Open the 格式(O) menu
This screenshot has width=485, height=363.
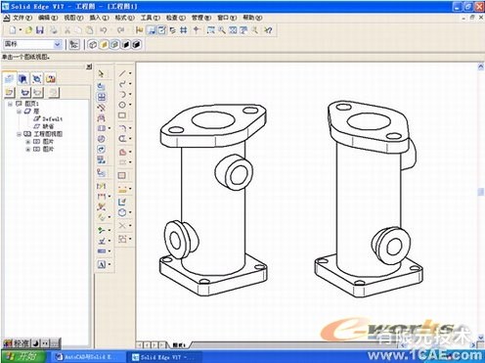pos(124,18)
